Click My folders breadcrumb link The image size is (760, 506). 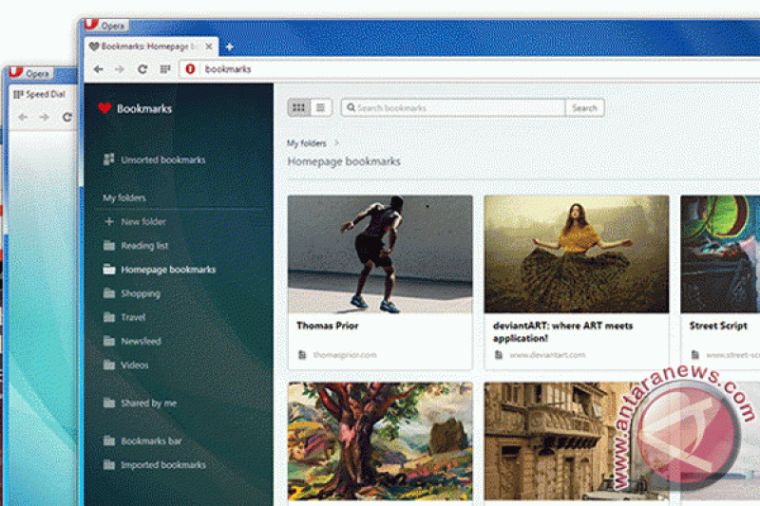click(306, 143)
